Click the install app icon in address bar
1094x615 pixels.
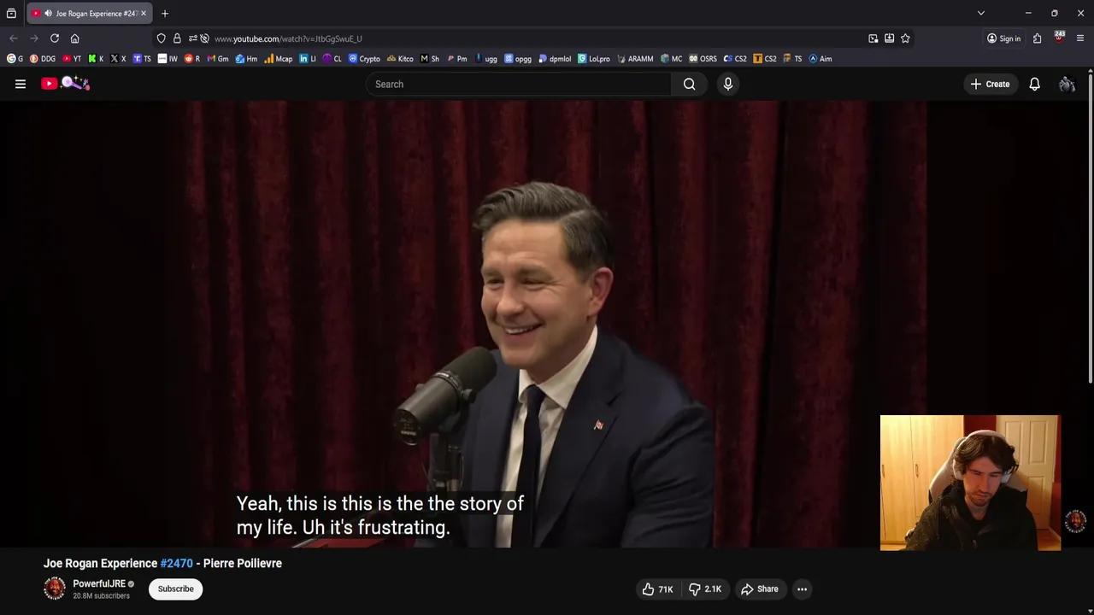coord(889,38)
